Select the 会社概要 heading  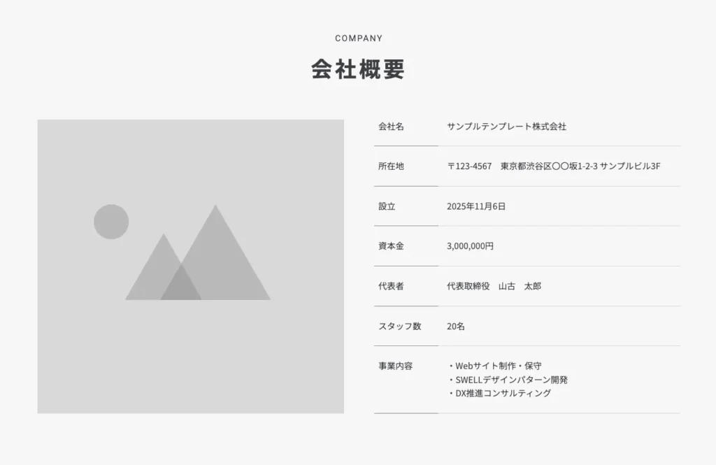coord(358,69)
